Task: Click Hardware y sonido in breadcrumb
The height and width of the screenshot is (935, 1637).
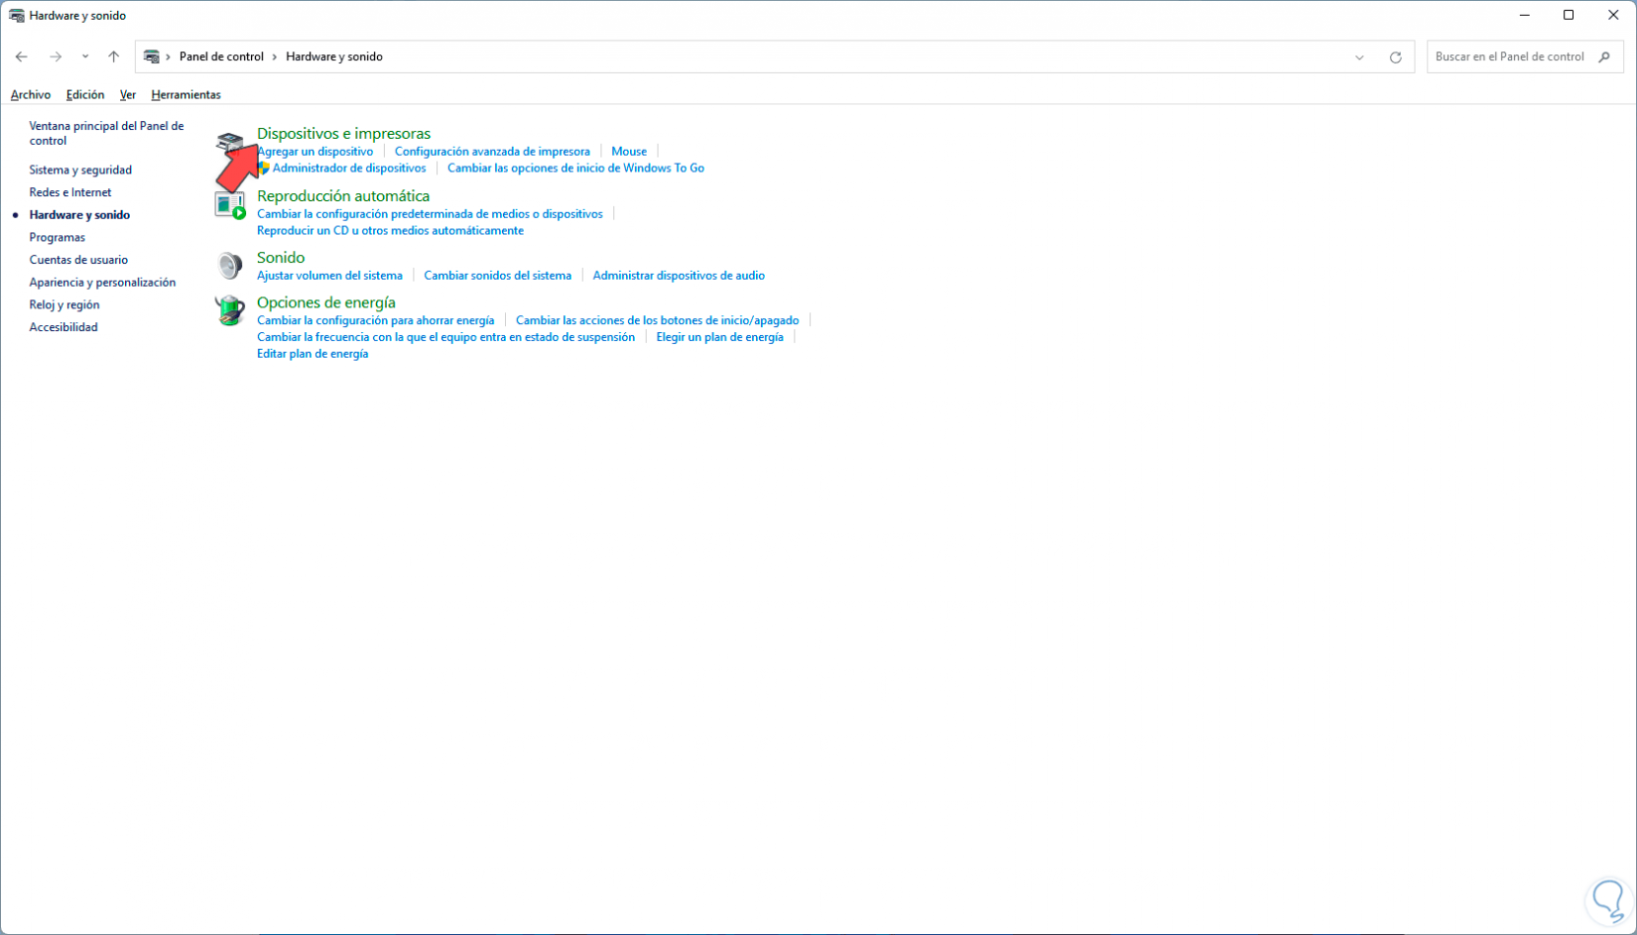Action: [x=334, y=57]
